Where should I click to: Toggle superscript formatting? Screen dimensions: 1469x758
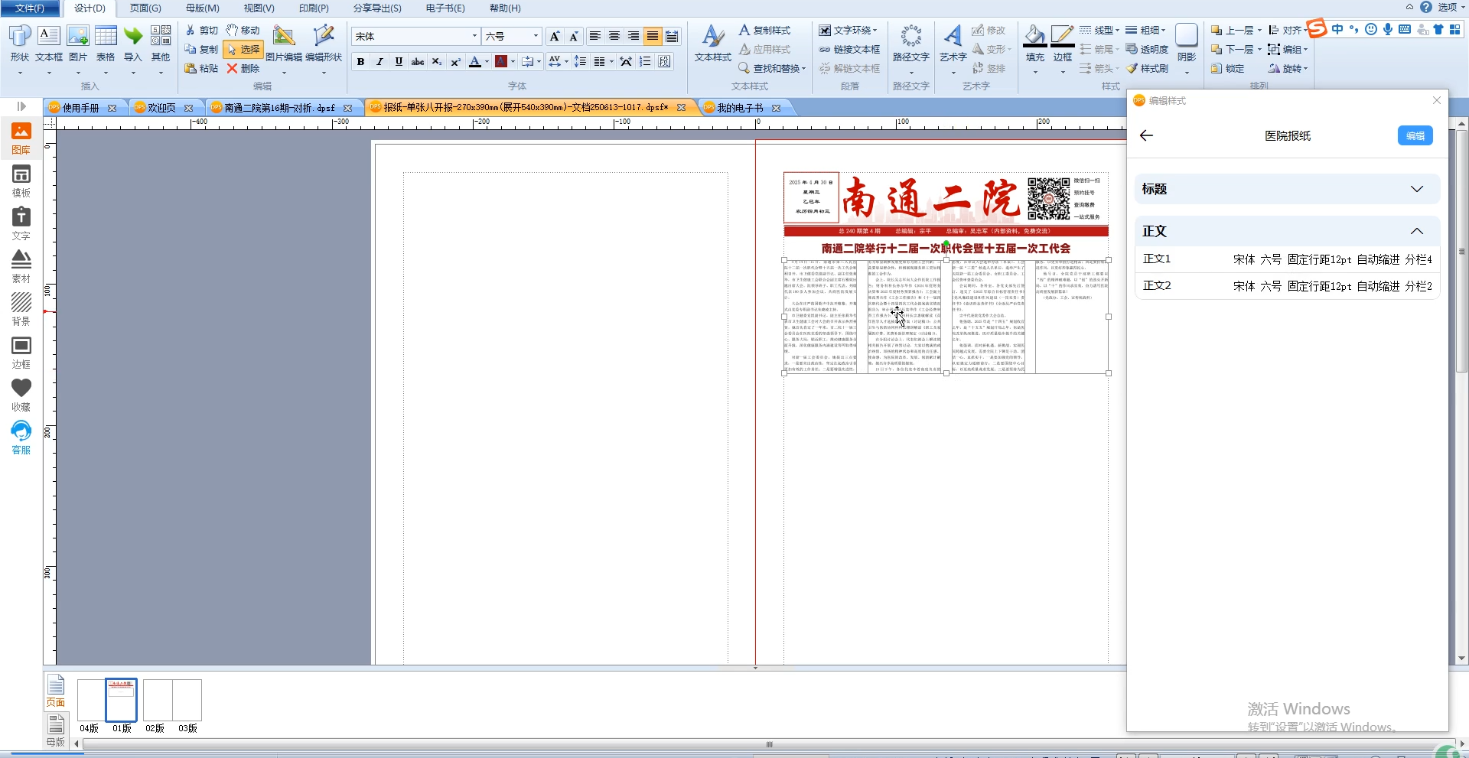tap(455, 62)
